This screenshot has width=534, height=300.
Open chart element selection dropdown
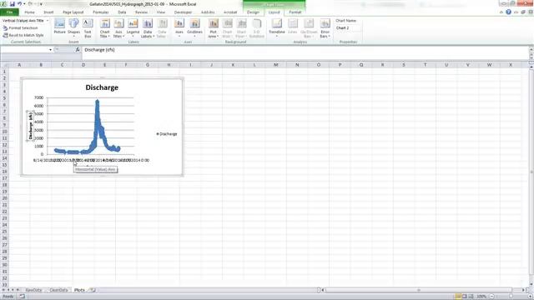coord(48,21)
